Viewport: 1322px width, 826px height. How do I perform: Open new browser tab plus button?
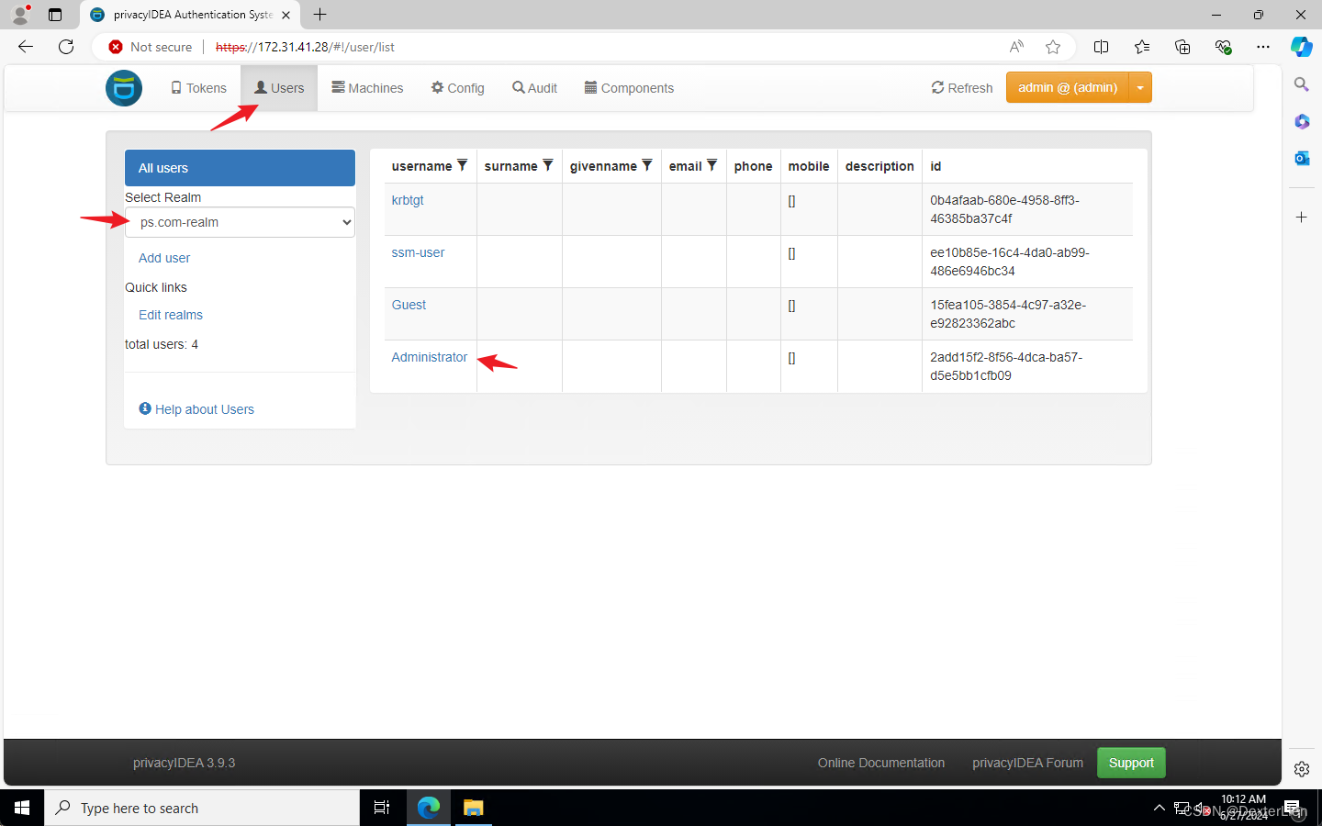(x=319, y=15)
